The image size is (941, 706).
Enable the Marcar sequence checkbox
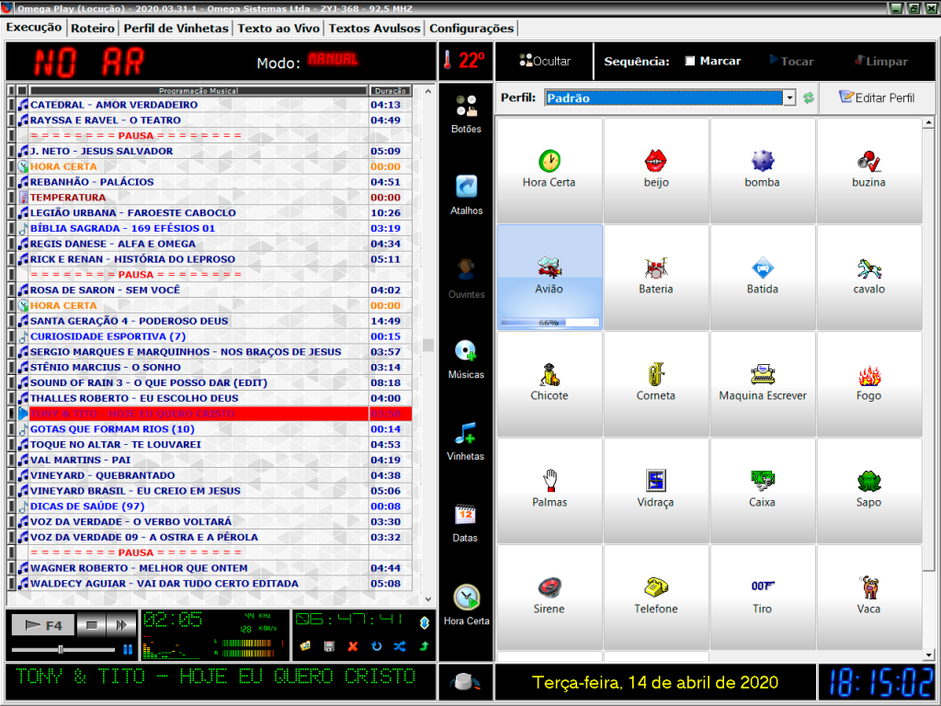click(x=690, y=62)
